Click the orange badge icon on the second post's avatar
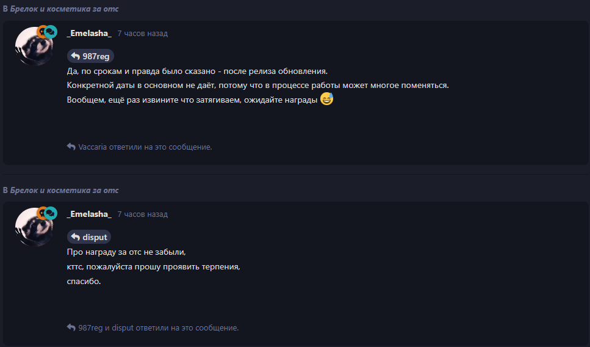 [41, 213]
